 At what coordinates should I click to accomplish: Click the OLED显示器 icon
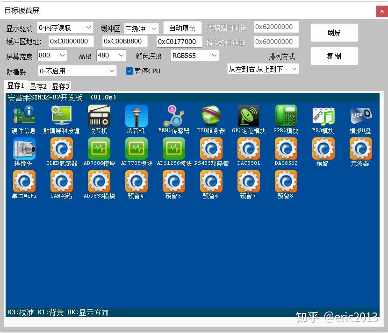[x=61, y=149]
